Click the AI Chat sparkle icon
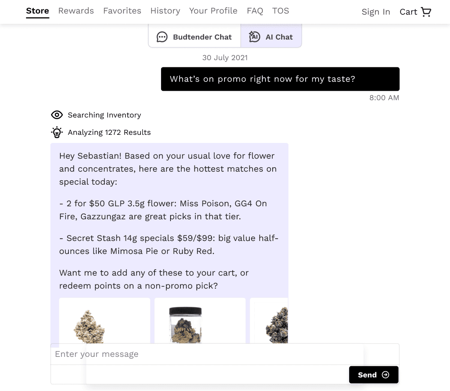 tap(254, 37)
